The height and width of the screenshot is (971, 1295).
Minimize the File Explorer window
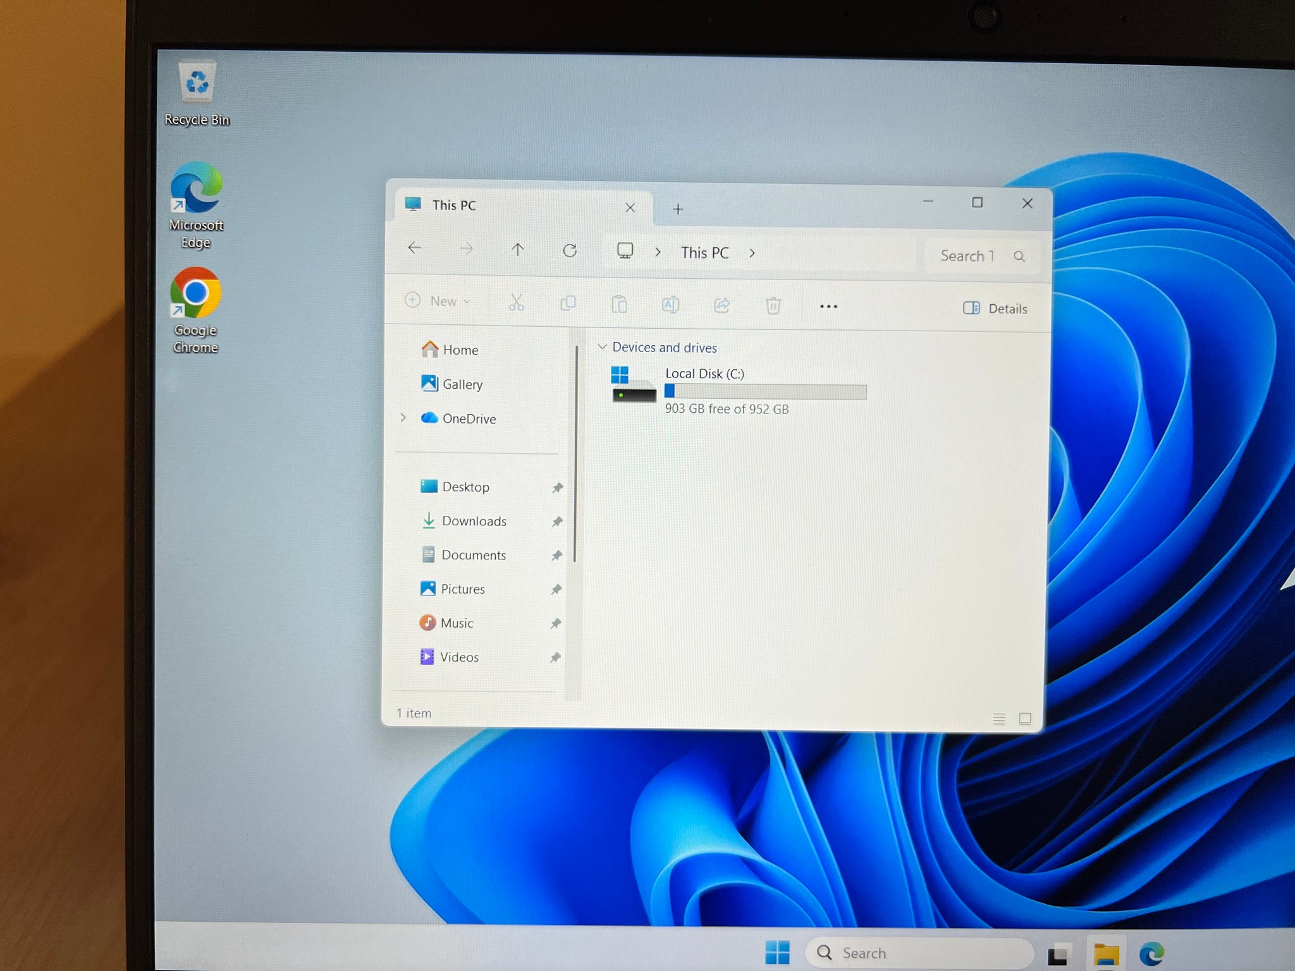928,202
